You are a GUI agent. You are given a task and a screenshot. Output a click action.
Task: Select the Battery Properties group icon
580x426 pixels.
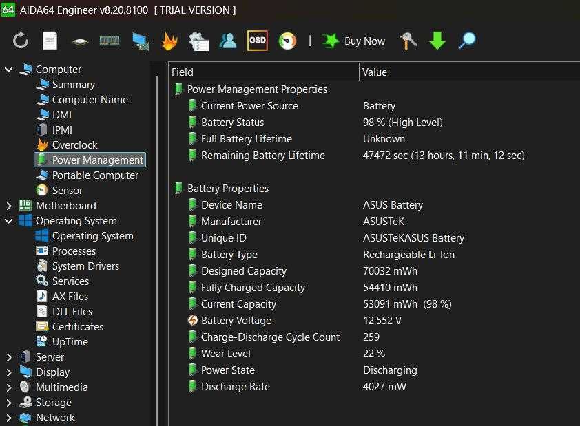[178, 188]
